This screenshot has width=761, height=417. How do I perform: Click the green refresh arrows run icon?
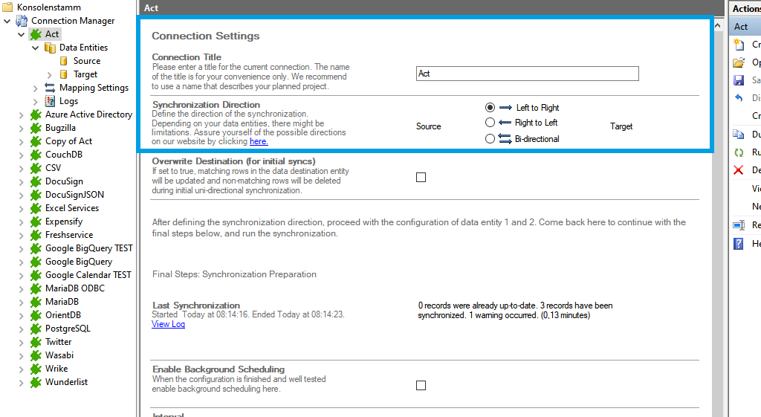pyautogui.click(x=738, y=152)
